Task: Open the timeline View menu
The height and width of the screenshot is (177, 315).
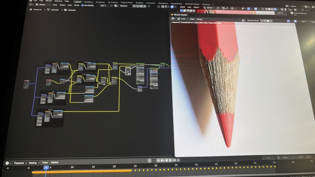Action: pos(45,163)
